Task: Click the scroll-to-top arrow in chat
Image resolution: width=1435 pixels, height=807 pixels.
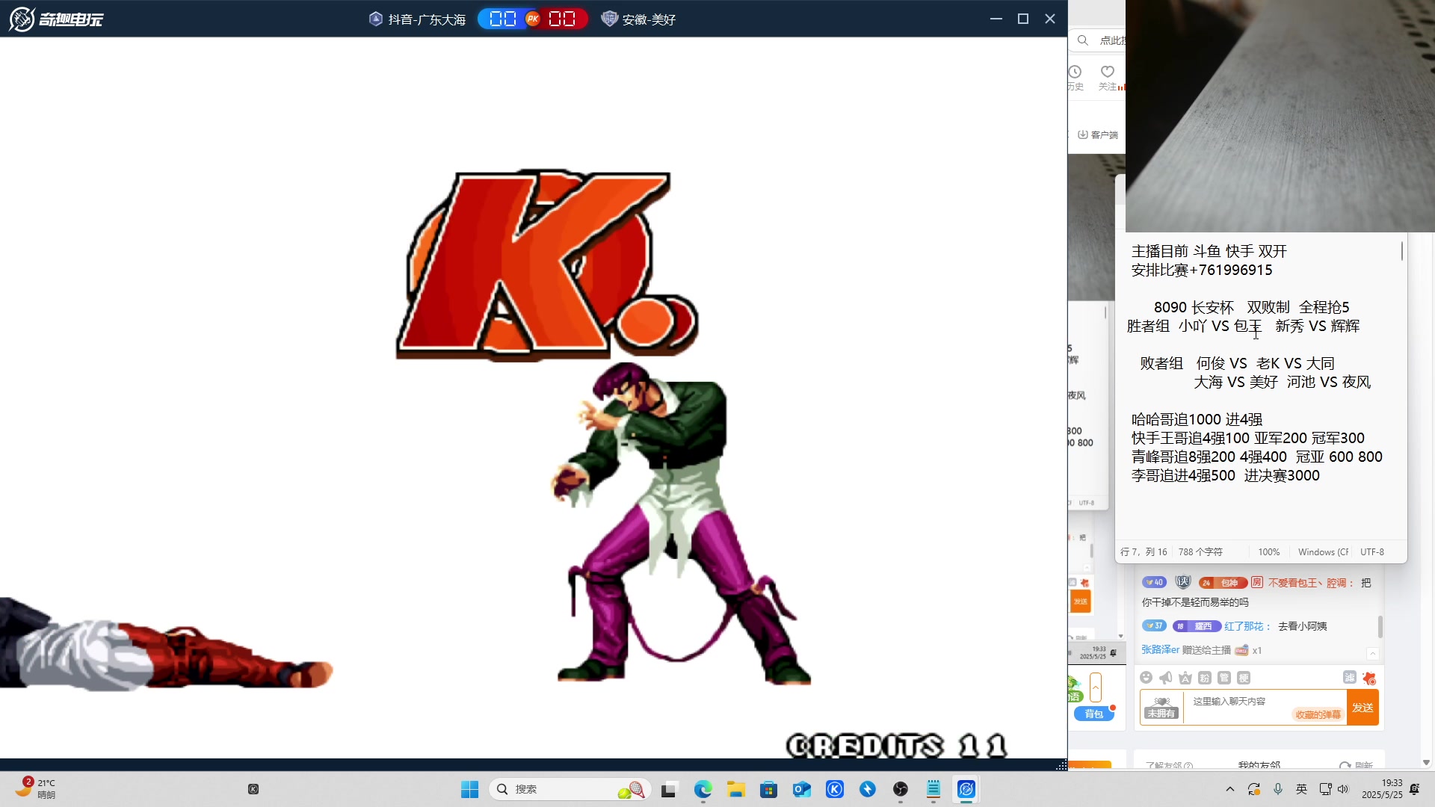Action: 1373,654
